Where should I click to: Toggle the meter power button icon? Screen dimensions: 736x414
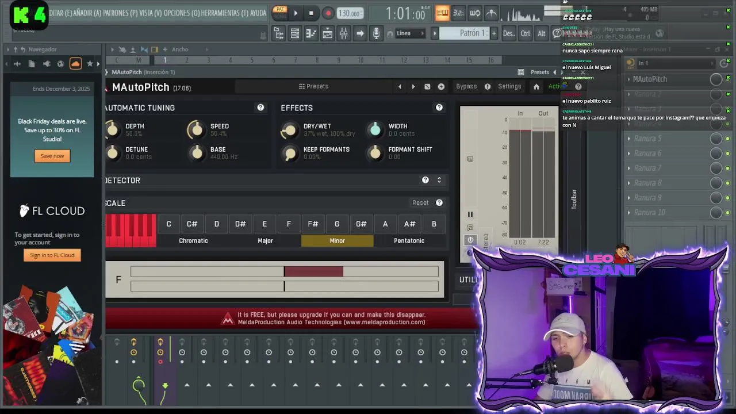[470, 240]
